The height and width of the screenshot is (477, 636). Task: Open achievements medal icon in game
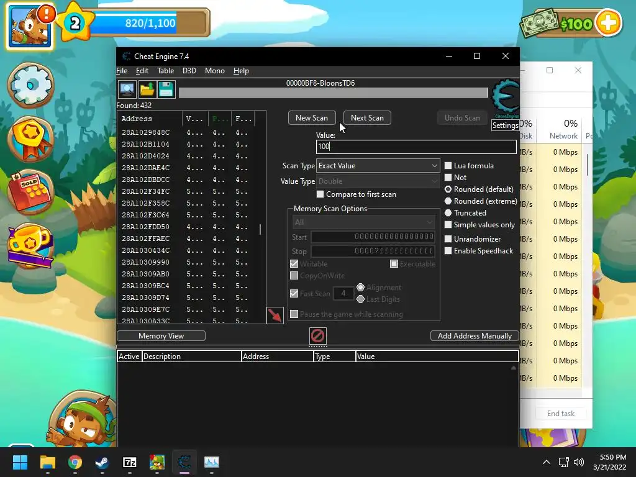point(31,138)
